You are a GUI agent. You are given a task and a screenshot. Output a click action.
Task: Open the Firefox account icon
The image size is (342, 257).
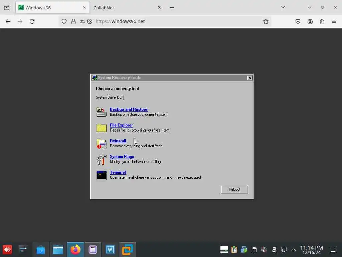pyautogui.click(x=310, y=21)
